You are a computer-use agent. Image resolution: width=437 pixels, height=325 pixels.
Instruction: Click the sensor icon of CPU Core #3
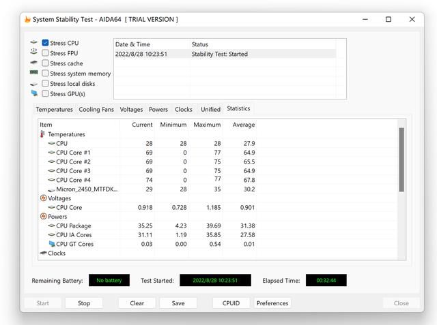(52, 171)
